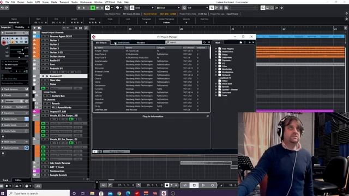349x196 pixels.
Task: Expand the Dynamics folder in collection tree
Action: (x=216, y=60)
